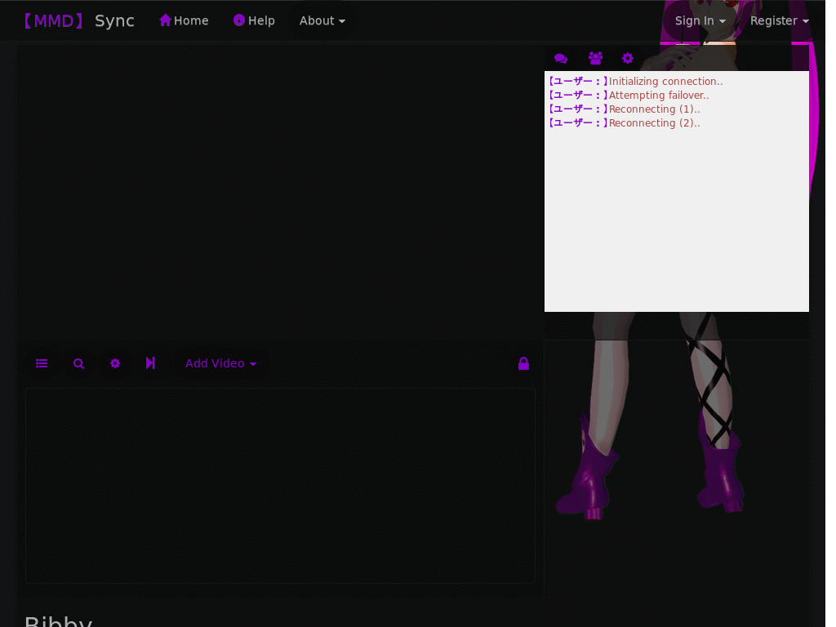Viewport: 836px width, 627px height.
Task: Open the chat settings gear
Action: (x=627, y=58)
